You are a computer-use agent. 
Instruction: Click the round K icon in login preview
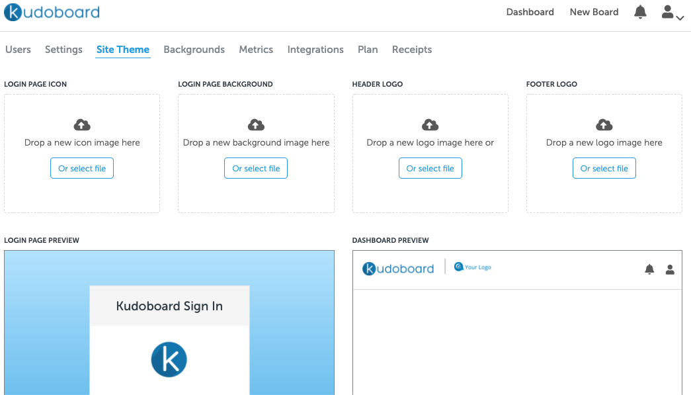pos(169,359)
